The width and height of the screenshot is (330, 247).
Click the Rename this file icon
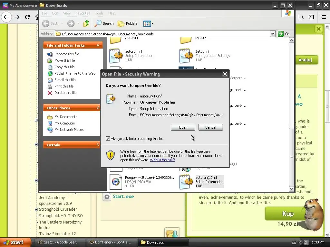[50, 54]
